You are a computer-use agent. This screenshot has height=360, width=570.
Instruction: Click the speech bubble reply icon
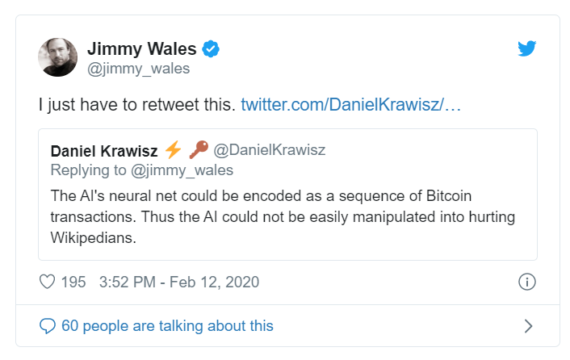click(48, 326)
